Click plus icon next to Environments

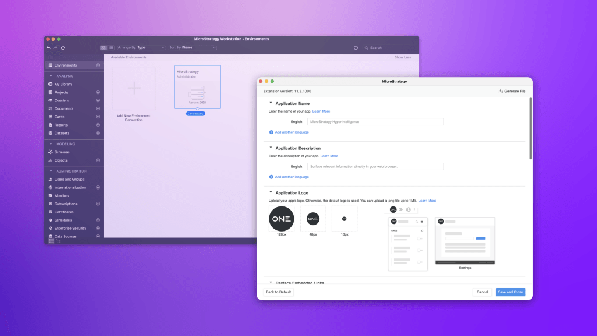[x=97, y=65]
